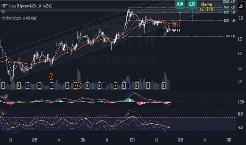Click the WMA 52 W line label
This screenshot has width=246, height=145.
tap(176, 24)
